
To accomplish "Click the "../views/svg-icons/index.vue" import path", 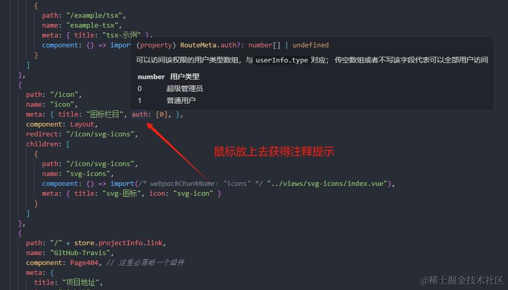I will [x=327, y=184].
